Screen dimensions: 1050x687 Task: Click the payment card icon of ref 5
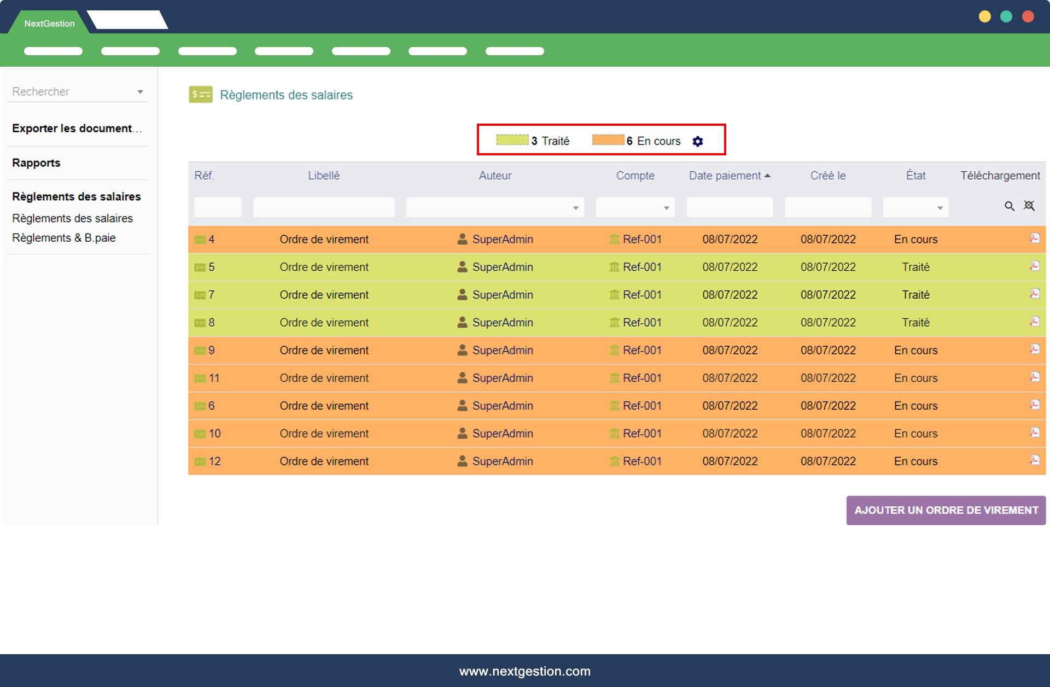coord(200,267)
